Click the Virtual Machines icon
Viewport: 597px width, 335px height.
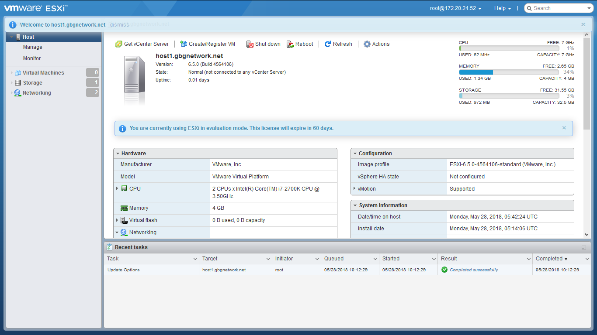click(x=18, y=73)
